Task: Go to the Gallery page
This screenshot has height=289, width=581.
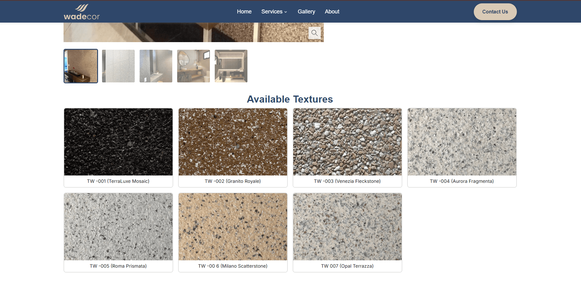Action: [x=306, y=12]
